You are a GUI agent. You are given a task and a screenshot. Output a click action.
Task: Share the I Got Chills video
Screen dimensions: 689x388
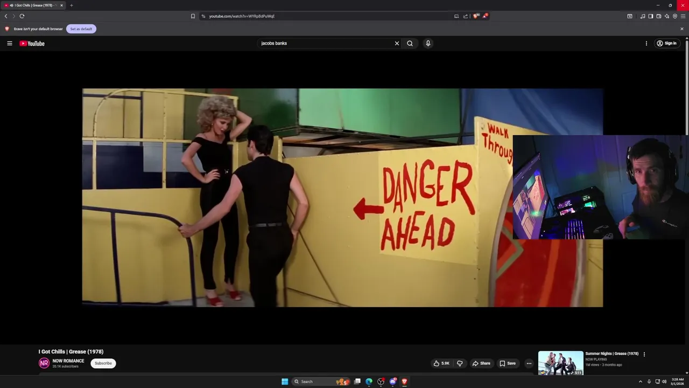[x=481, y=363]
